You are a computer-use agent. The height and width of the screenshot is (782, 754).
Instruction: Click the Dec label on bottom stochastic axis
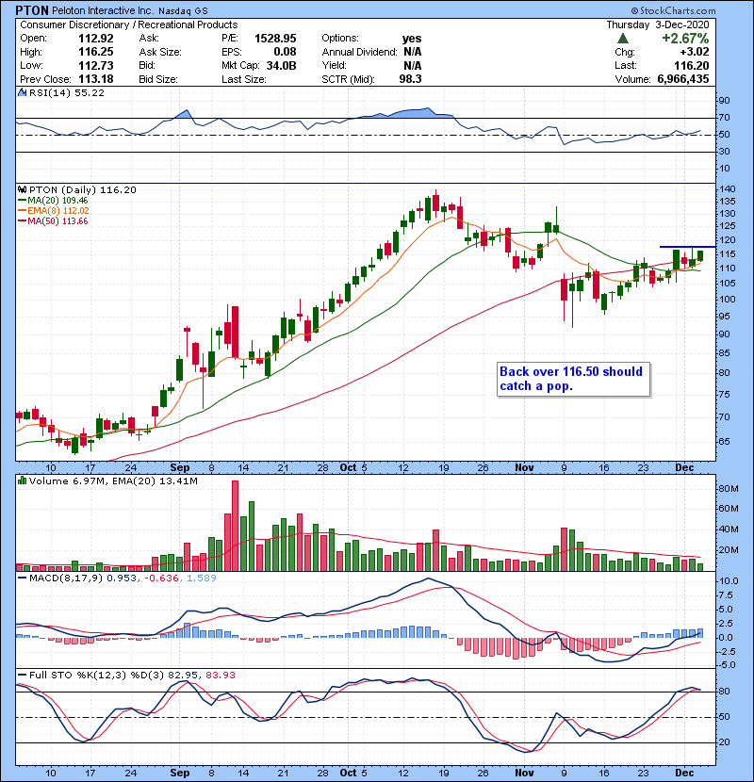click(x=684, y=773)
